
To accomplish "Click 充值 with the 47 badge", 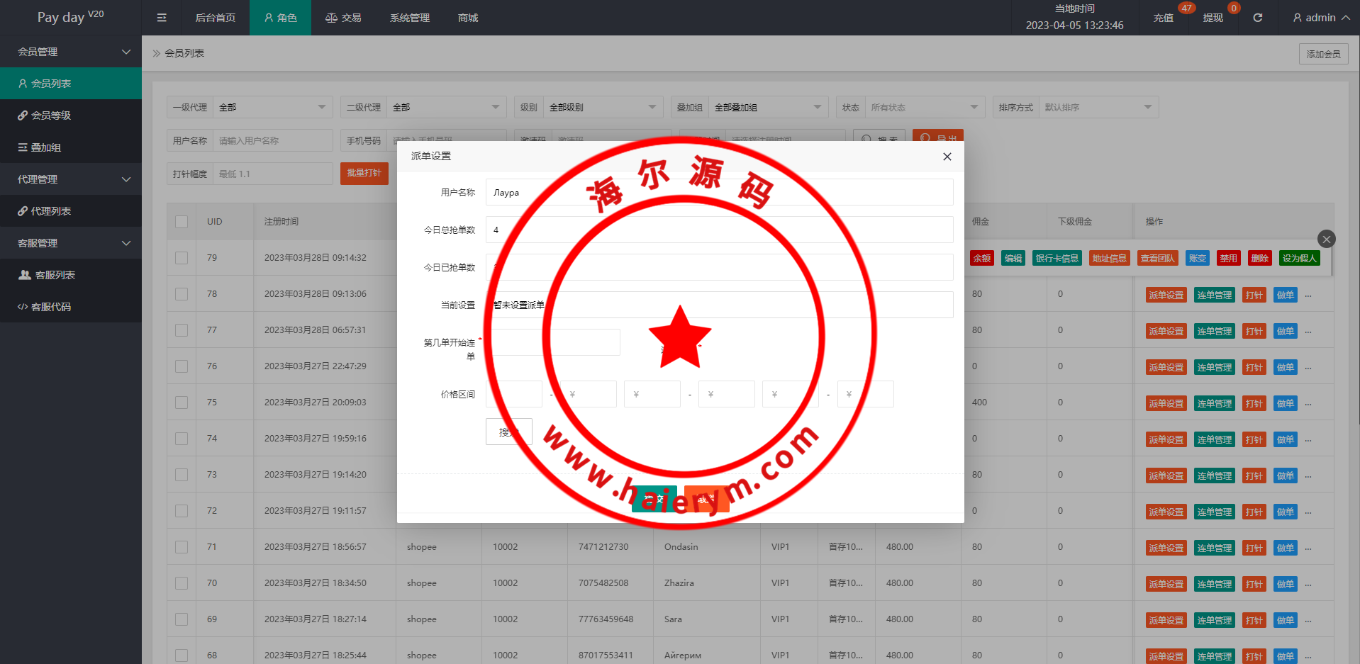I will (1164, 18).
